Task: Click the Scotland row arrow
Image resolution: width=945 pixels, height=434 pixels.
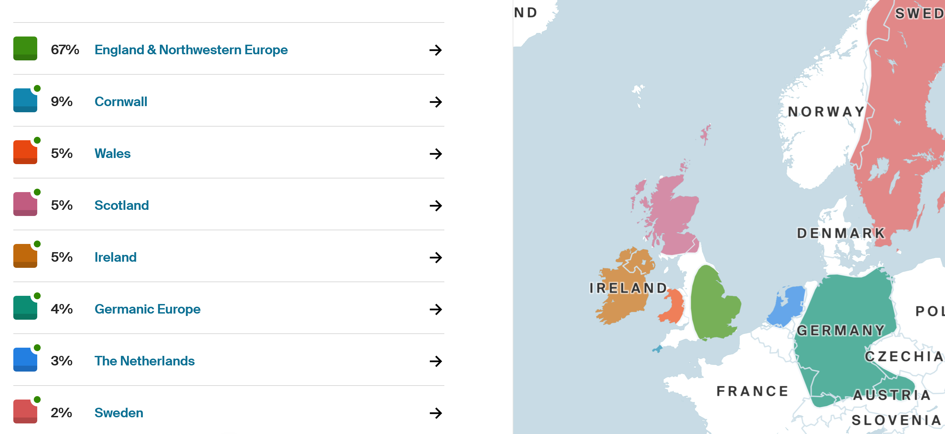Action: [x=435, y=206]
